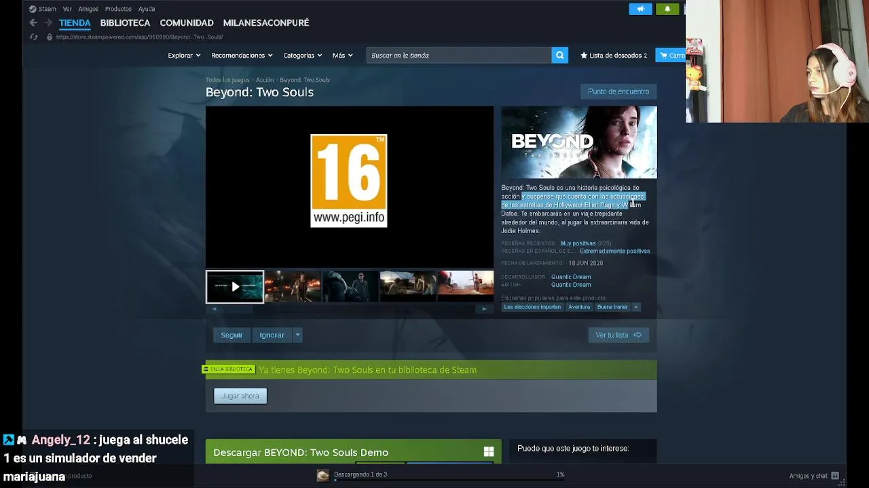Click the padlock icon beside the URL
Viewport: 869px width, 488px height.
pos(49,37)
